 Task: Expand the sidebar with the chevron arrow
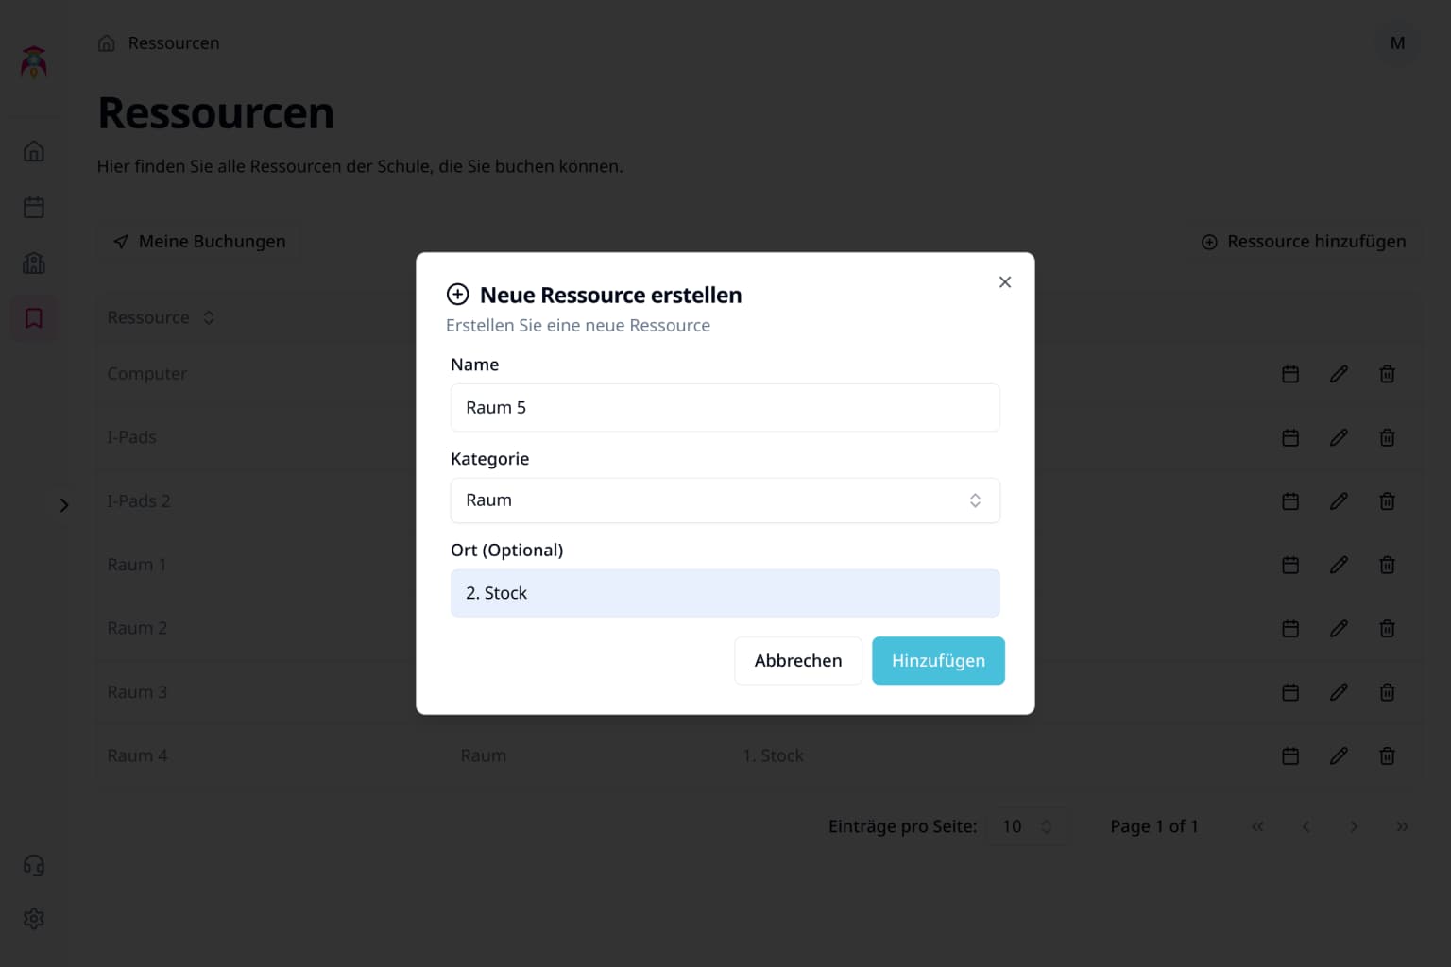64,505
